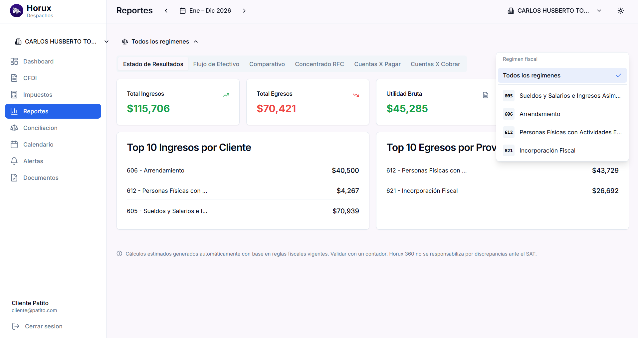Click the Horux logo icon

16,11
